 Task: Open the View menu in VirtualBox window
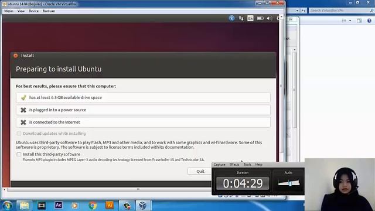[21, 11]
